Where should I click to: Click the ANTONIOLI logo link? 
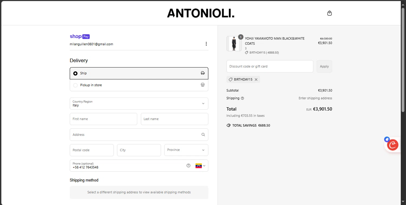coord(201,13)
